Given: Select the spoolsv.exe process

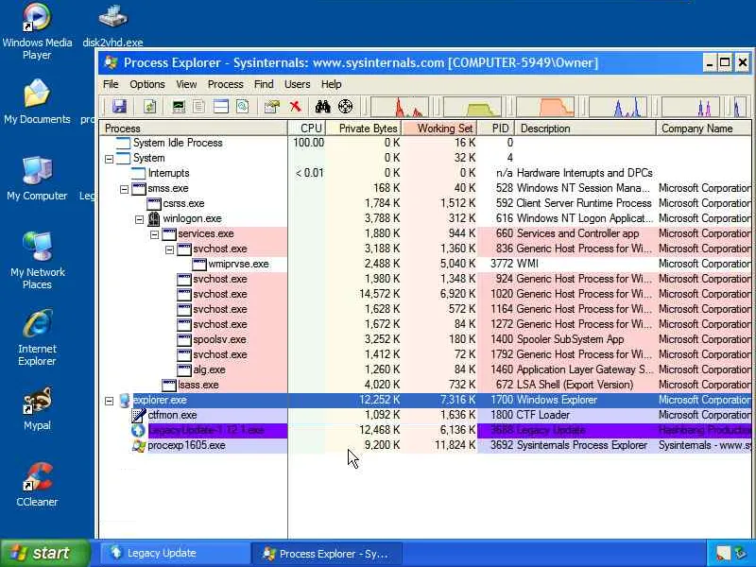Looking at the screenshot, I should (424, 340).
